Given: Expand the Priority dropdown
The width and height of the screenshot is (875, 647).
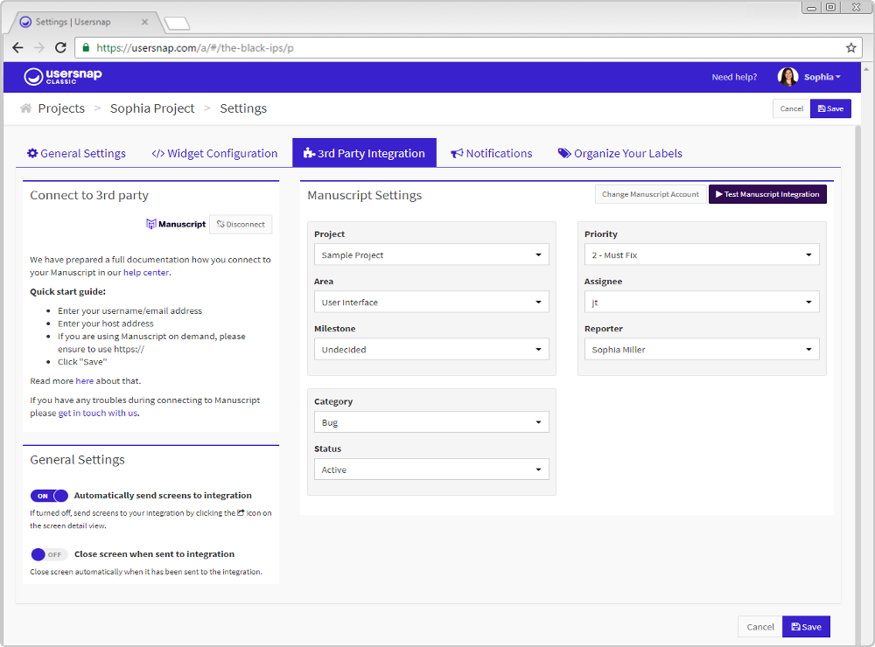Looking at the screenshot, I should click(701, 255).
